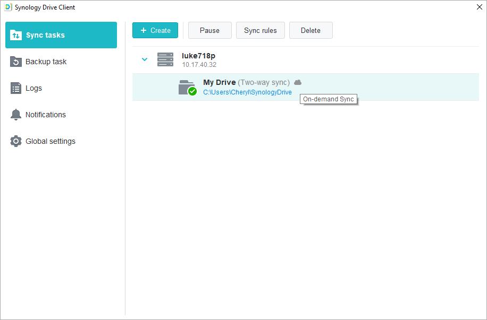Select the My Drive sync task title
The height and width of the screenshot is (320, 487).
click(x=219, y=82)
